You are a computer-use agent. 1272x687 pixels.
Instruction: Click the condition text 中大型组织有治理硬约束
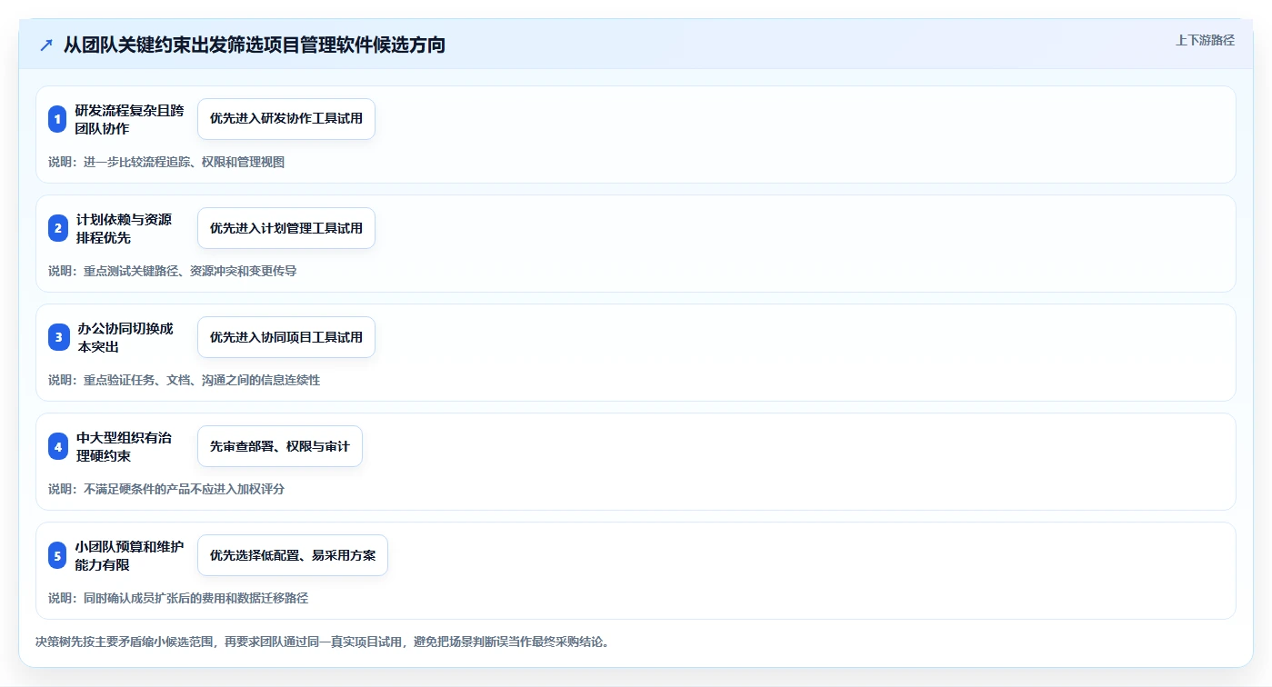[124, 446]
